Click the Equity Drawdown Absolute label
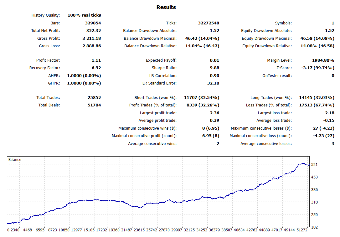Screen dimensions: 340x237 (266, 31)
